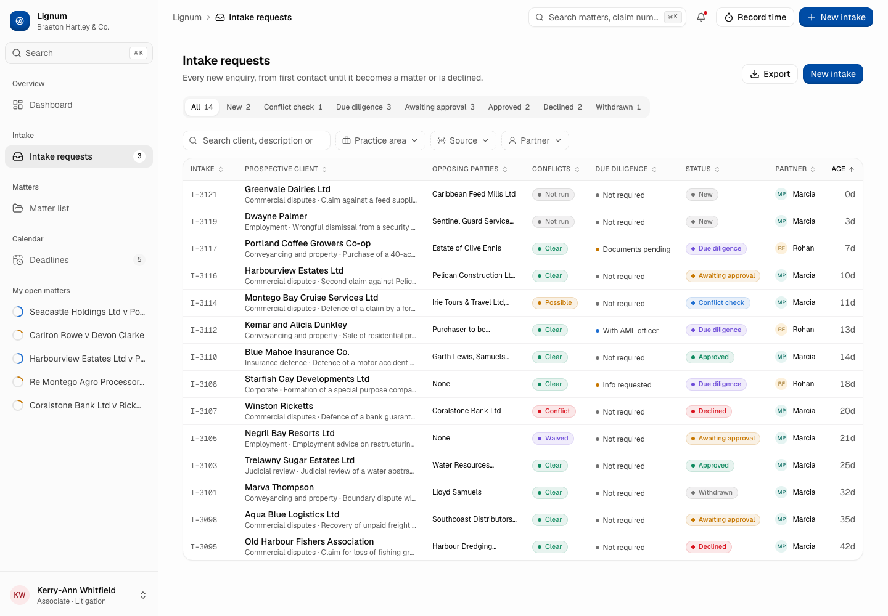The width and height of the screenshot is (888, 616).
Task: Focus the Search matters, claim number field
Action: [x=607, y=17]
